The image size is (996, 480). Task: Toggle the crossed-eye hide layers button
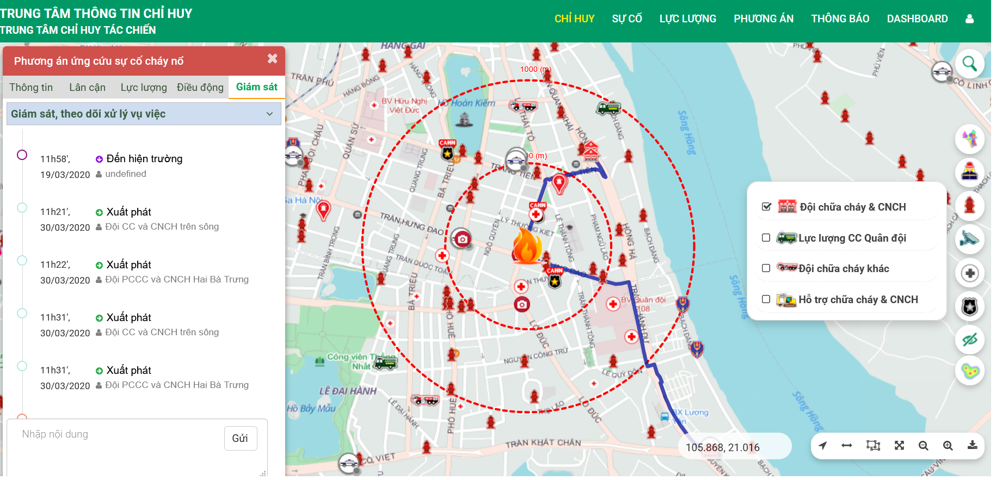click(x=969, y=340)
